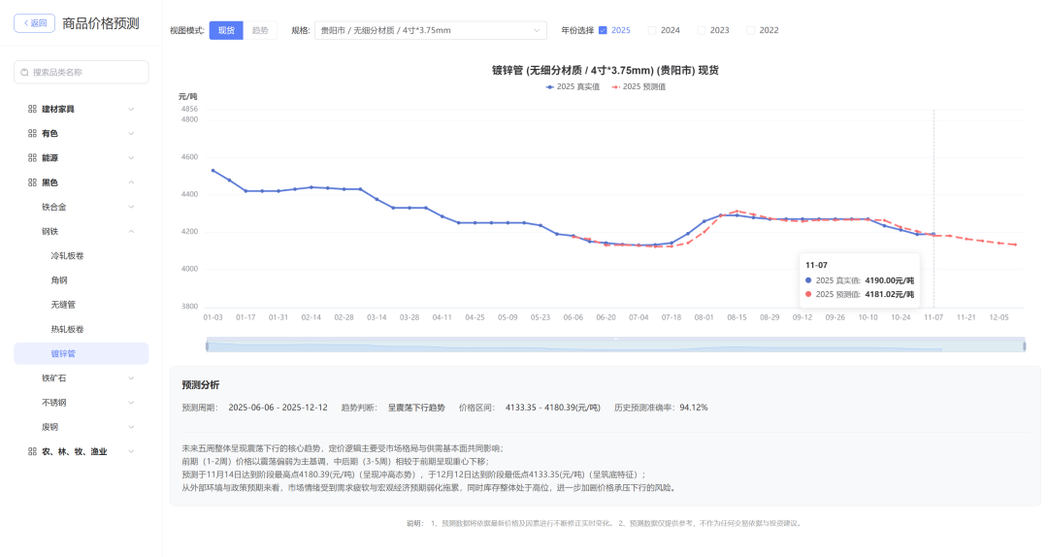Screen dimensions: 1048x557
Task: Enable the 2024 year checkbox
Action: tap(652, 30)
